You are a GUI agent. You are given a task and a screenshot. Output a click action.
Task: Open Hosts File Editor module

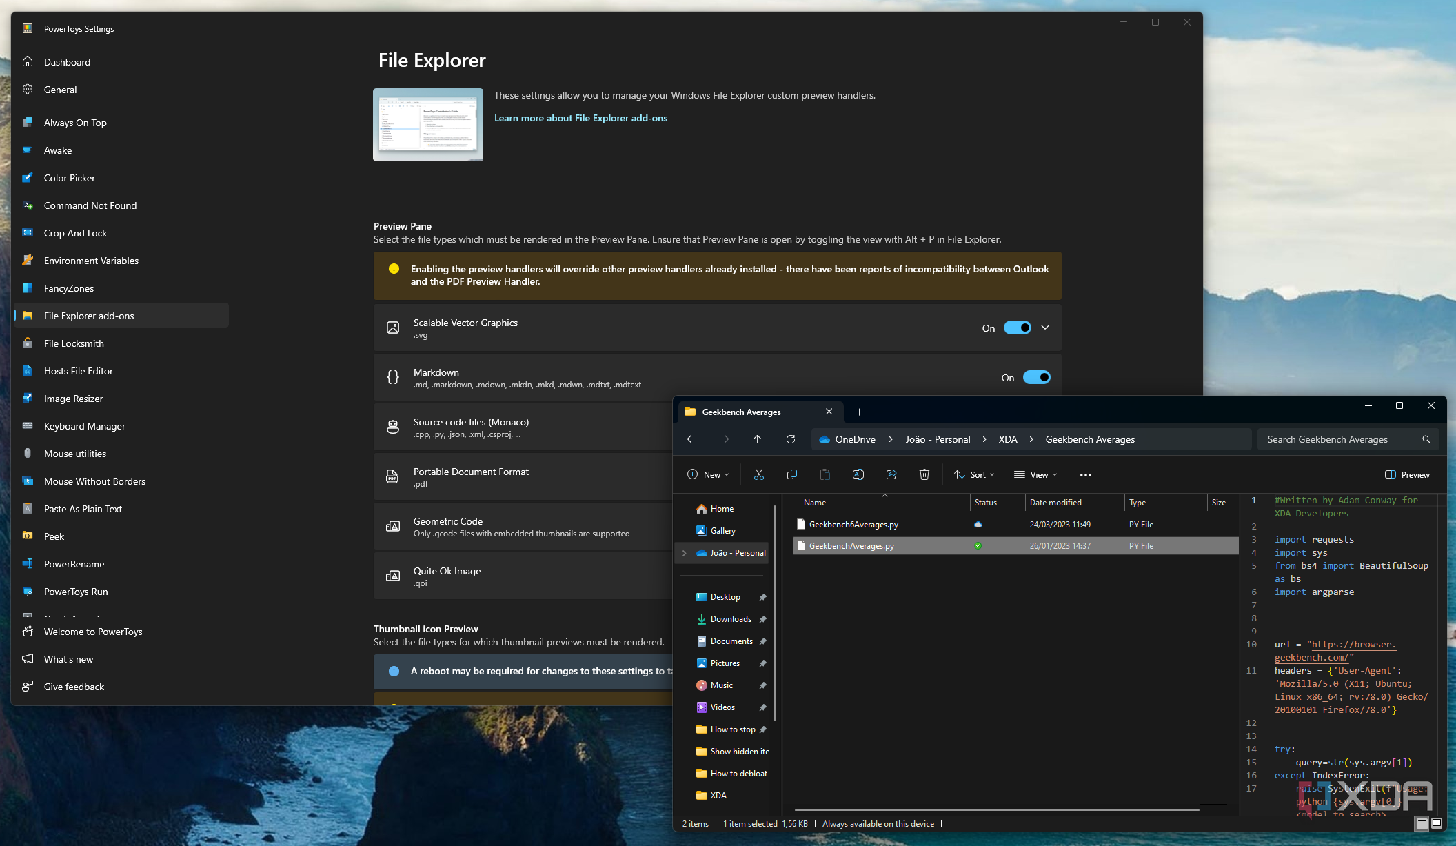click(121, 371)
